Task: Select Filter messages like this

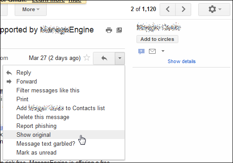Action: [x=64, y=91]
